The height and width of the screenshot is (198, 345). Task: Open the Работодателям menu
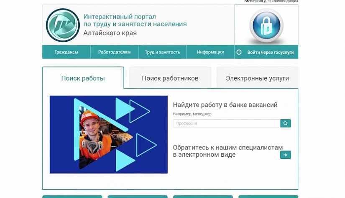114,52
